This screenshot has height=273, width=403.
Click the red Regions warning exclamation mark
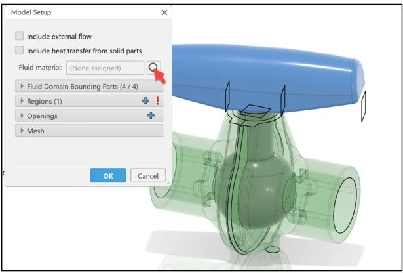[x=157, y=101]
